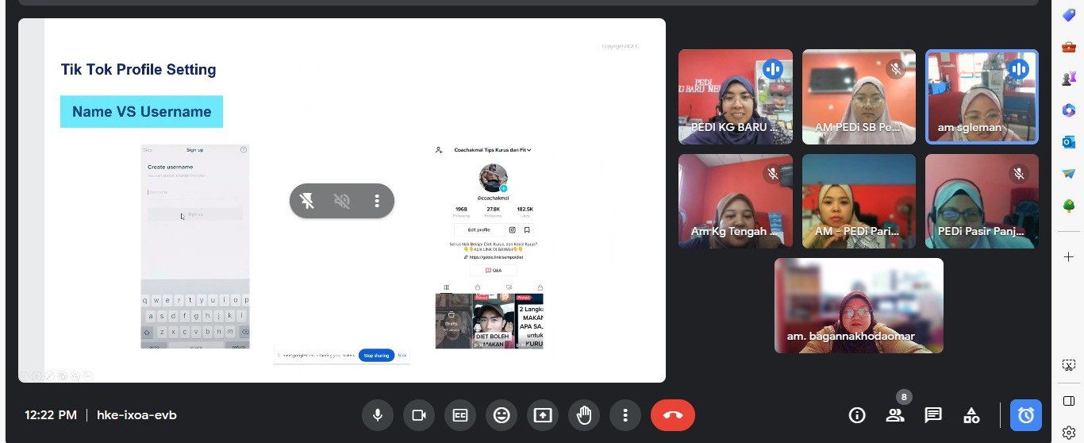The image size is (1084, 443).
Task: Select the AM PEDi SB Pe... participant tile
Action: click(859, 97)
